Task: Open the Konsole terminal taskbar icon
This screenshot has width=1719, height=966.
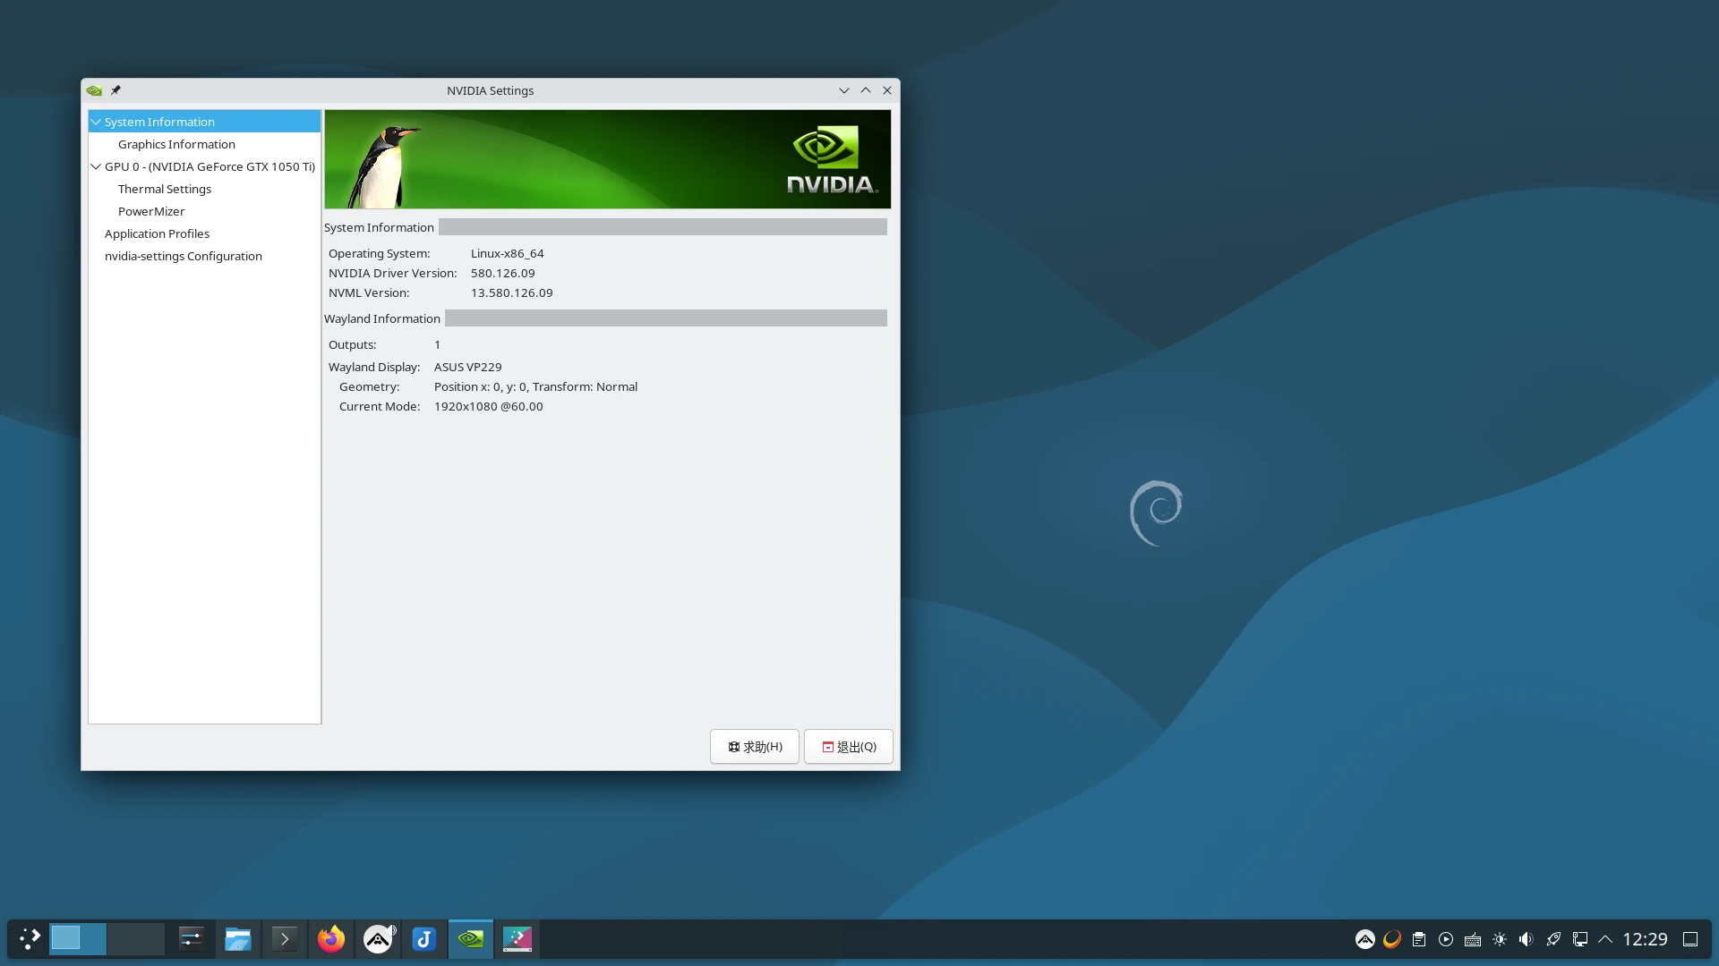Action: click(284, 939)
